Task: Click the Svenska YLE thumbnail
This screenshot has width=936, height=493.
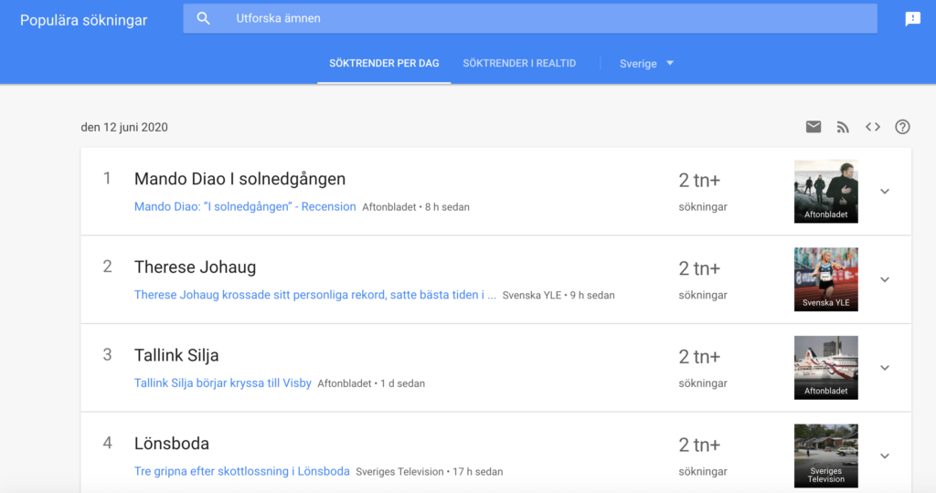Action: pos(826,279)
